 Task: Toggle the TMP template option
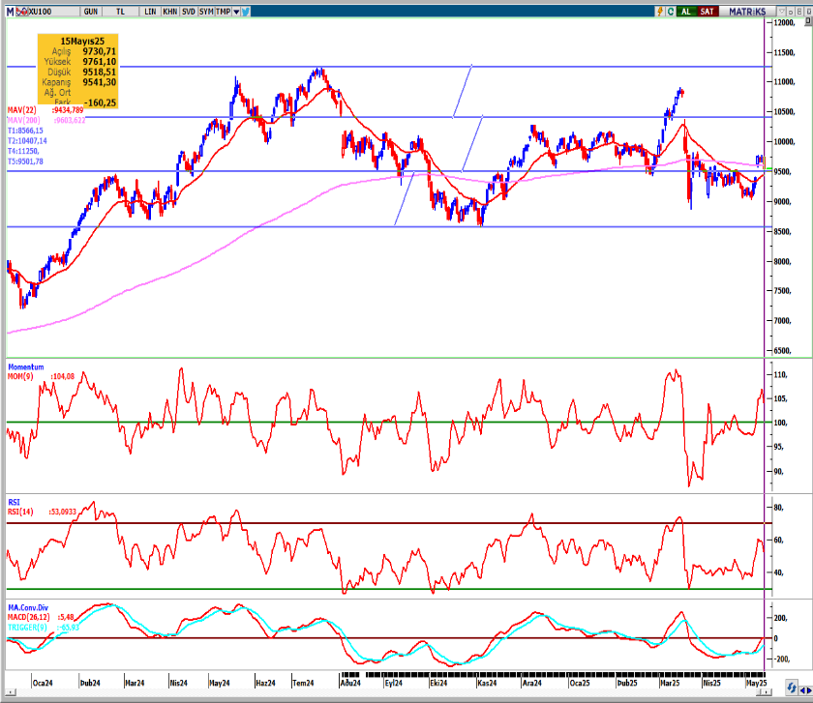tap(223, 12)
